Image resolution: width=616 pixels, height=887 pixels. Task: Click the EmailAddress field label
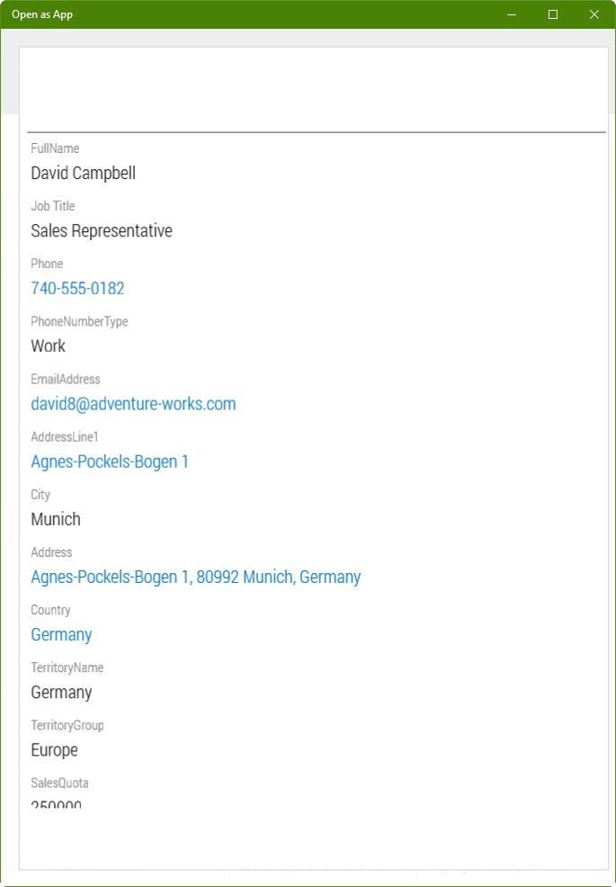(x=66, y=380)
